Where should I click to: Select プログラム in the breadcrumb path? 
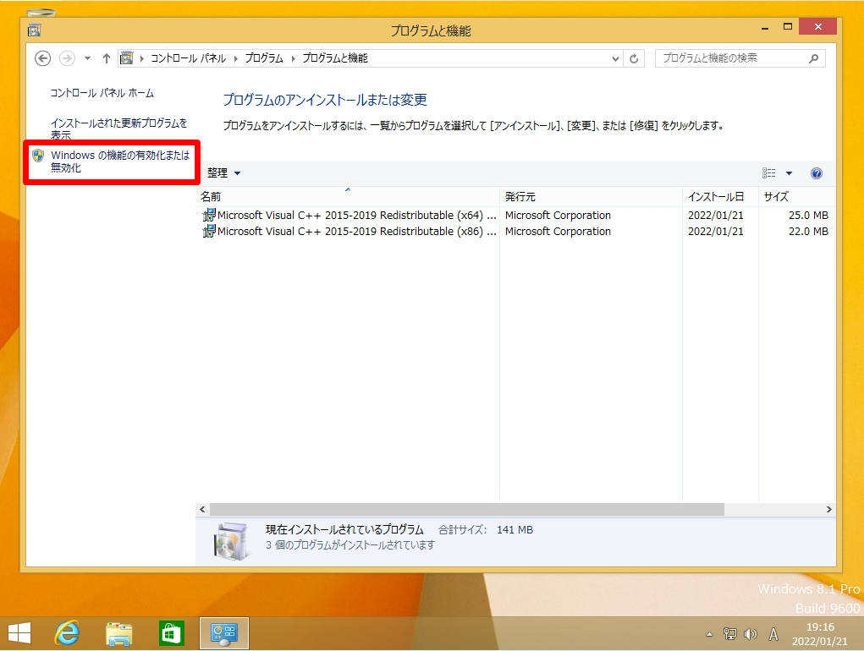tap(264, 58)
